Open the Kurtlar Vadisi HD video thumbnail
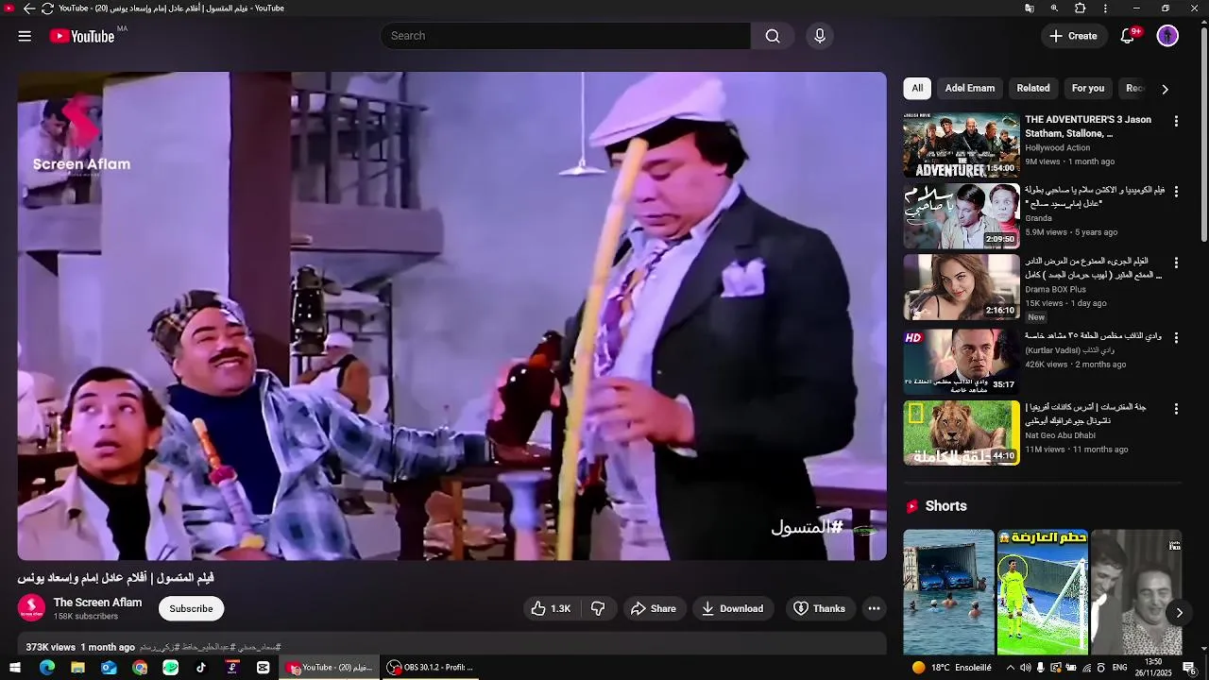Image resolution: width=1209 pixels, height=680 pixels. 962,362
